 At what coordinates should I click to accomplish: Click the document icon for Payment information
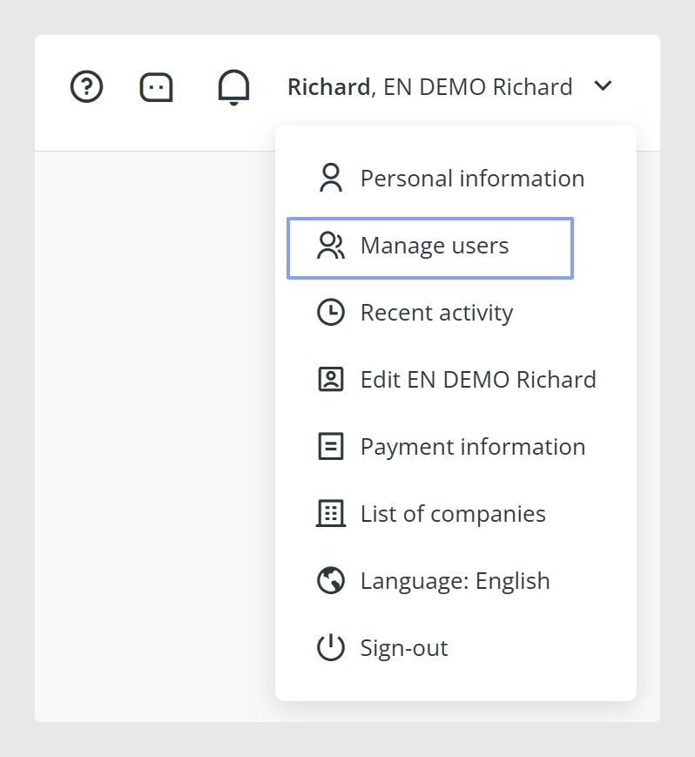[331, 447]
